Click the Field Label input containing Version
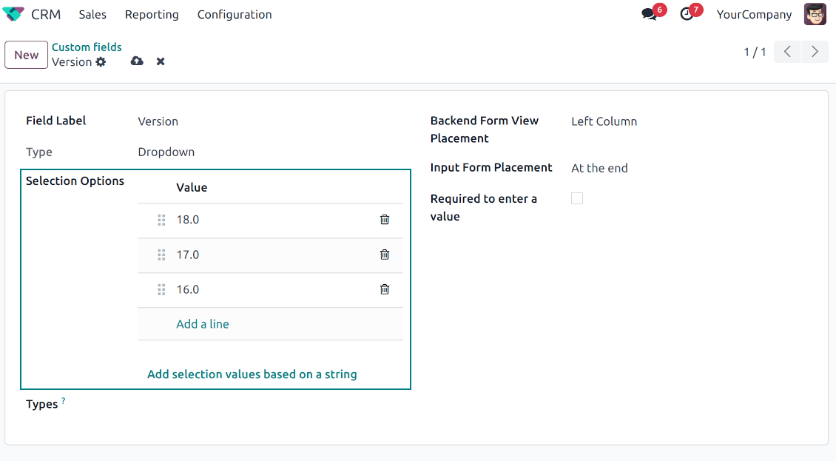 266,121
